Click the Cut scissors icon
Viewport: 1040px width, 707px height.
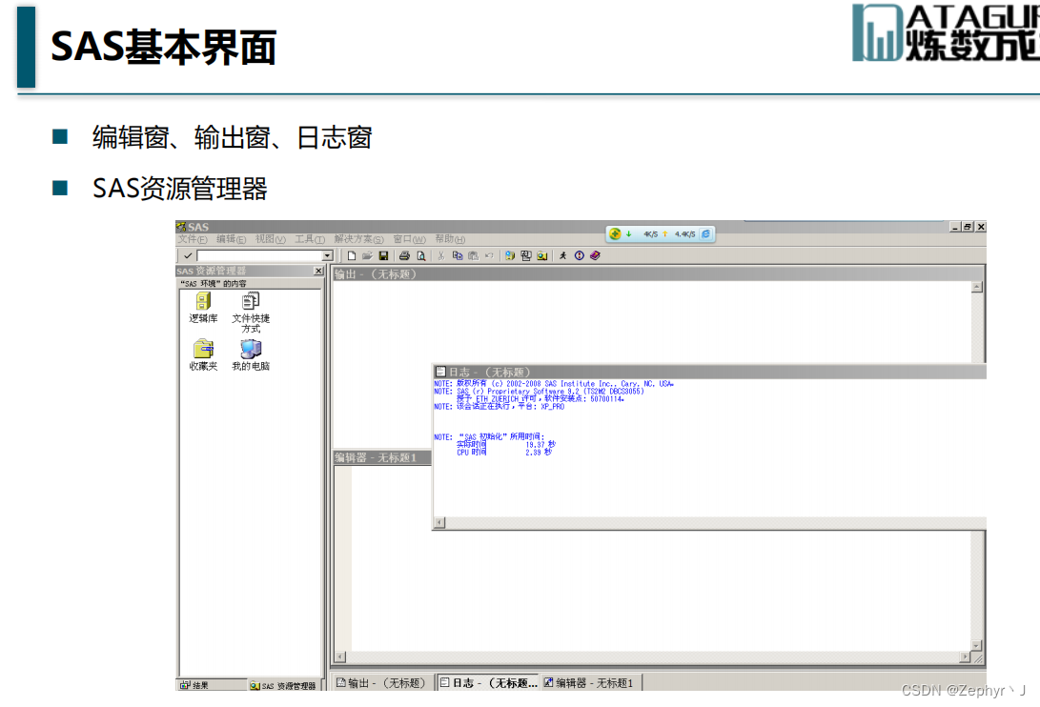(x=441, y=256)
